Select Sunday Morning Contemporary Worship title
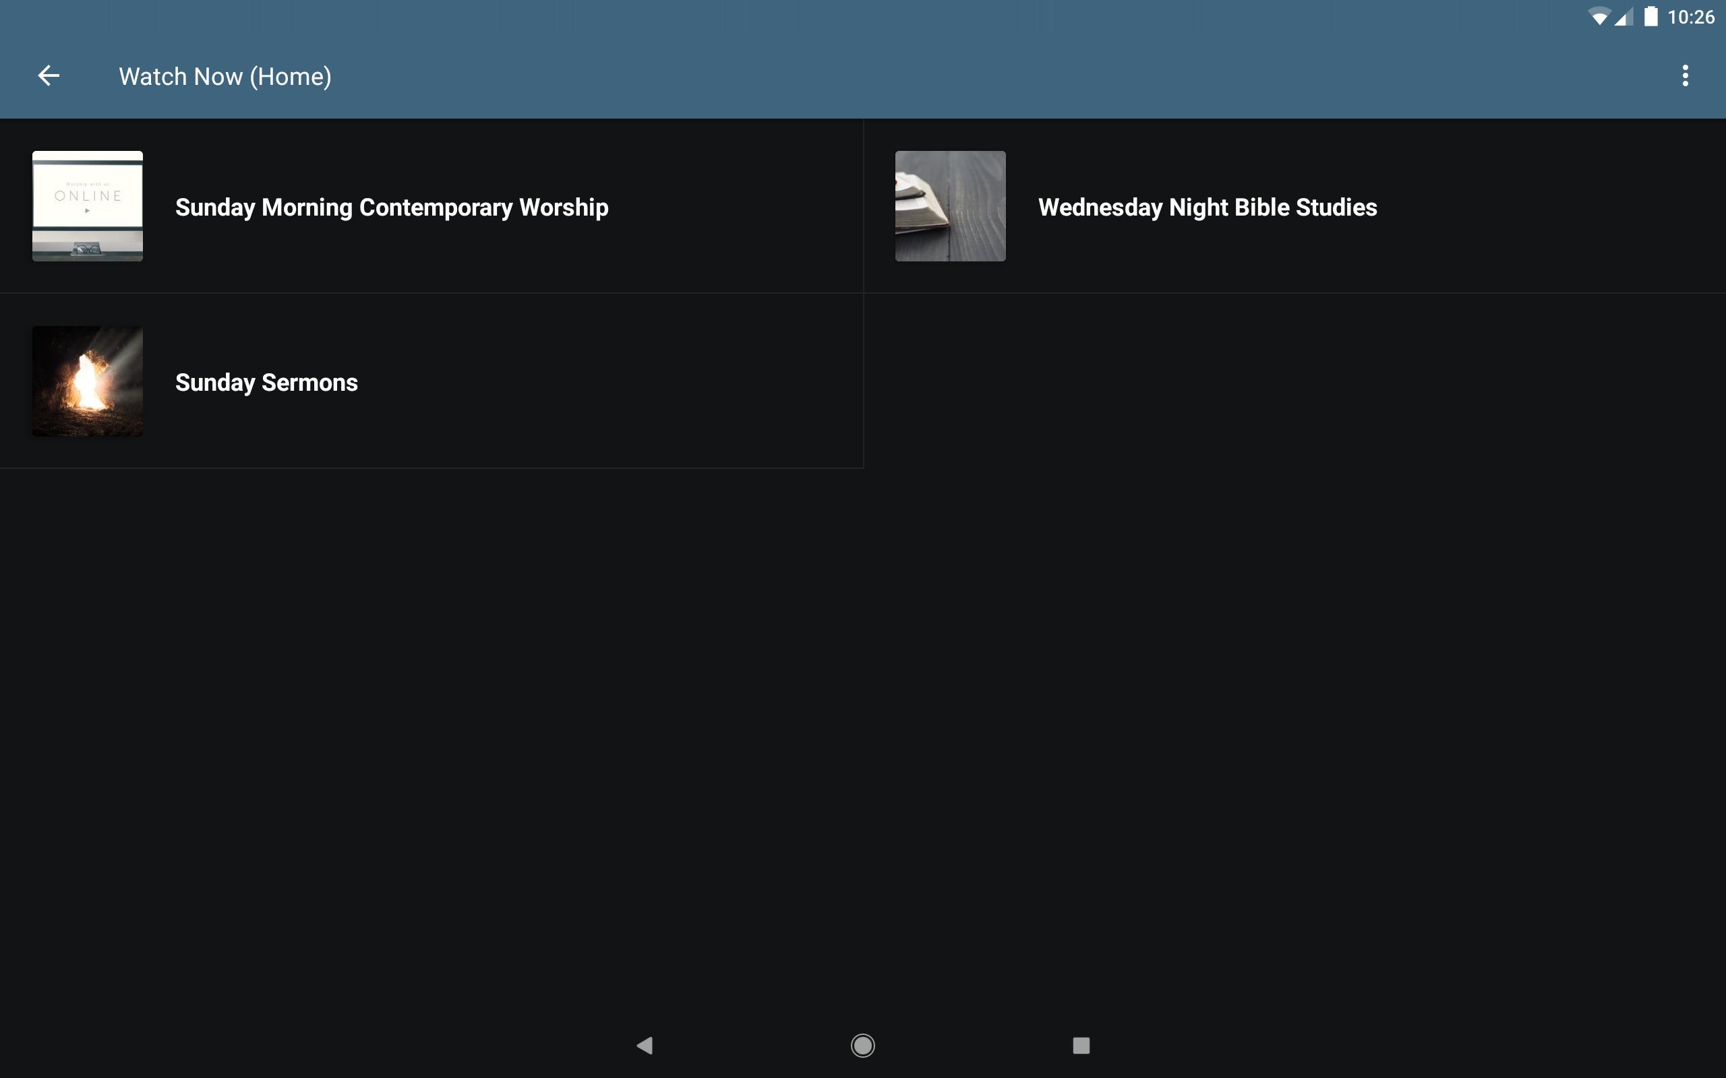The height and width of the screenshot is (1078, 1726). [x=392, y=208]
